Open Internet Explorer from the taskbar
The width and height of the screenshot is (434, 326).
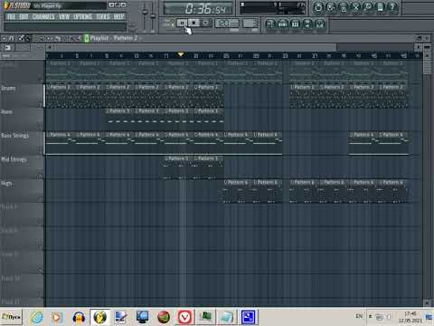pos(37,317)
